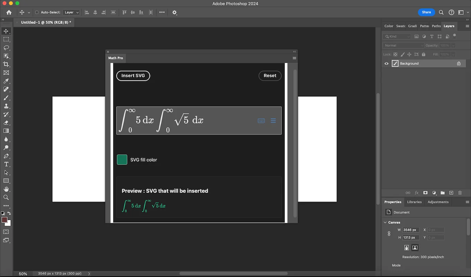Open the SVG fill color swatch
471x277 pixels.
tap(122, 160)
